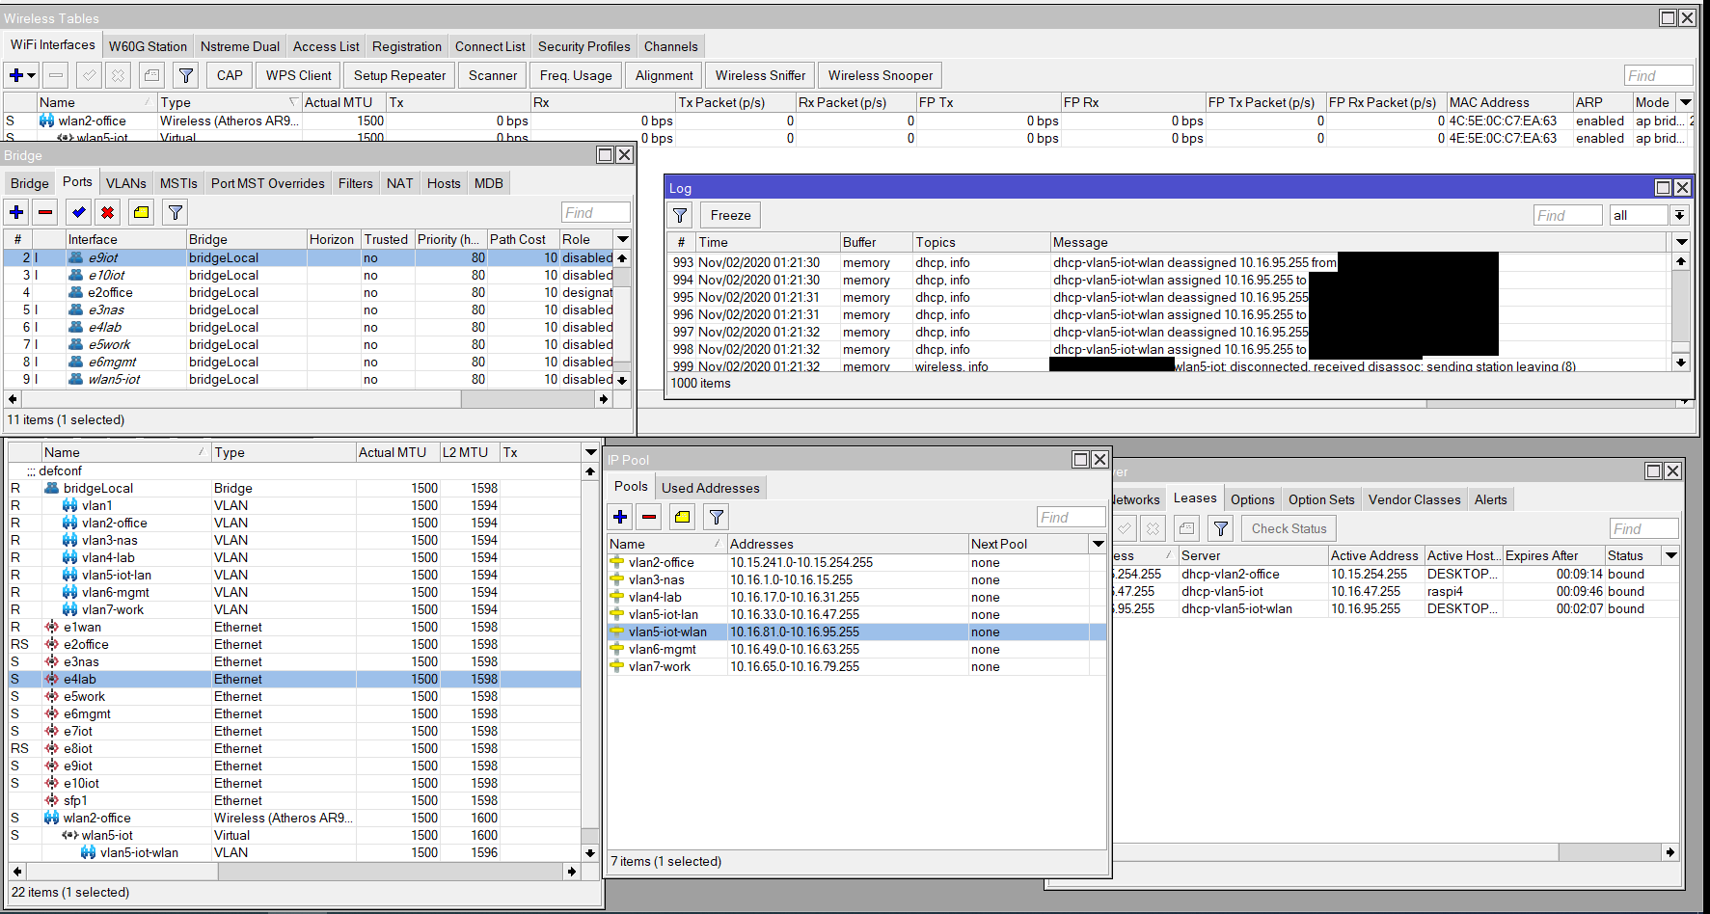Open Freq. Usage tool

[576, 75]
